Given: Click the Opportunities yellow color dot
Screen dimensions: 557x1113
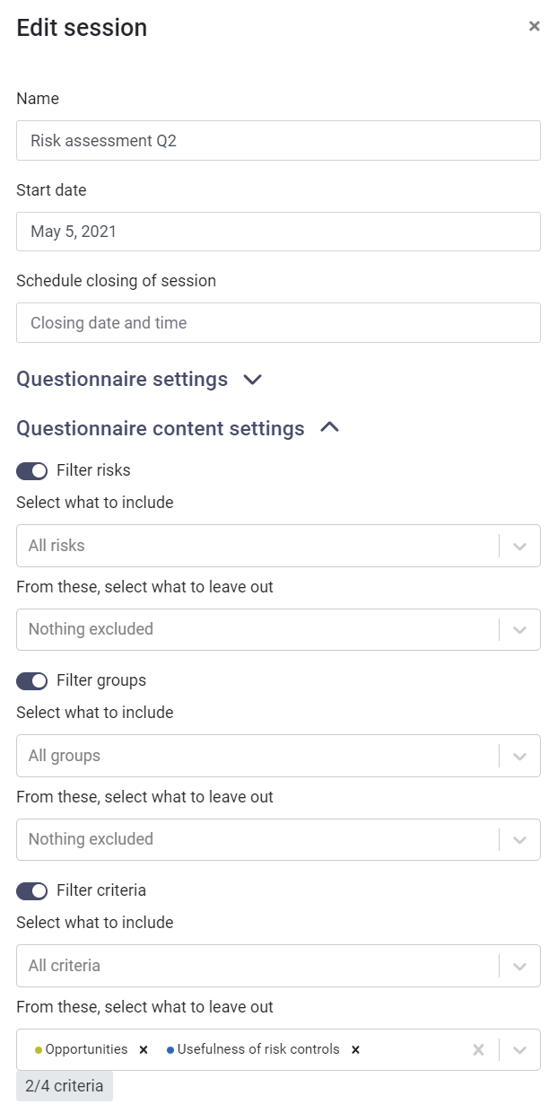Looking at the screenshot, I should coord(39,1050).
